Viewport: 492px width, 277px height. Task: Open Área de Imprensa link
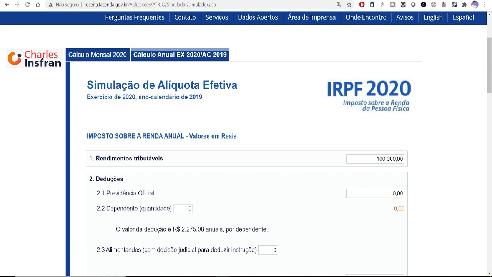pos(312,17)
